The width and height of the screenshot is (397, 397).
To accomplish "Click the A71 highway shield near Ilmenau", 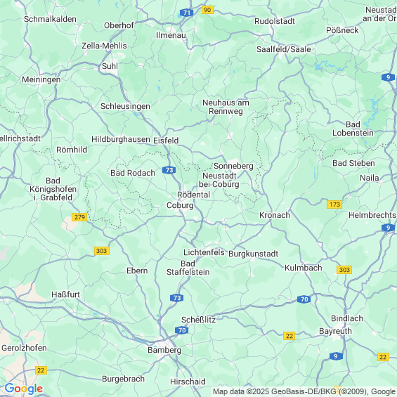I will (187, 13).
